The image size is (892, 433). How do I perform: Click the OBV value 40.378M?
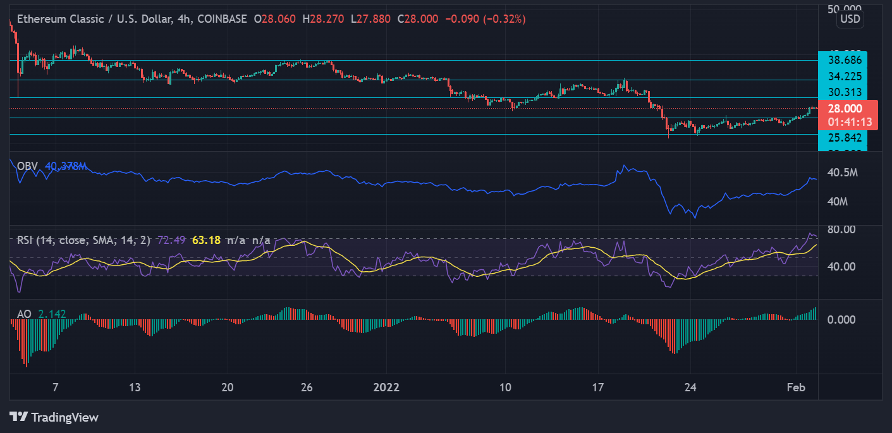pyautogui.click(x=65, y=166)
